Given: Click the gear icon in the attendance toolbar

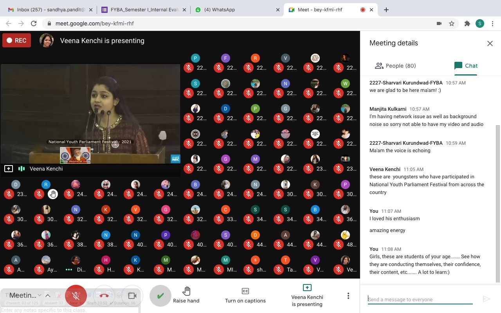Looking at the screenshot, I should click(x=119, y=294).
